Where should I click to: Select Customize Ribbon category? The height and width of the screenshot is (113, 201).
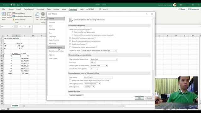[x=56, y=47]
